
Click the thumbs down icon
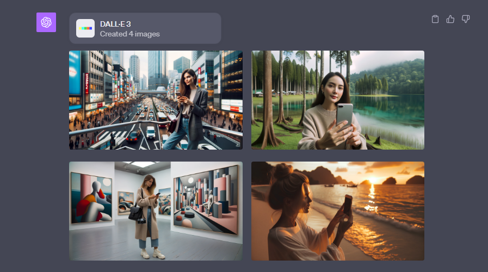(466, 19)
